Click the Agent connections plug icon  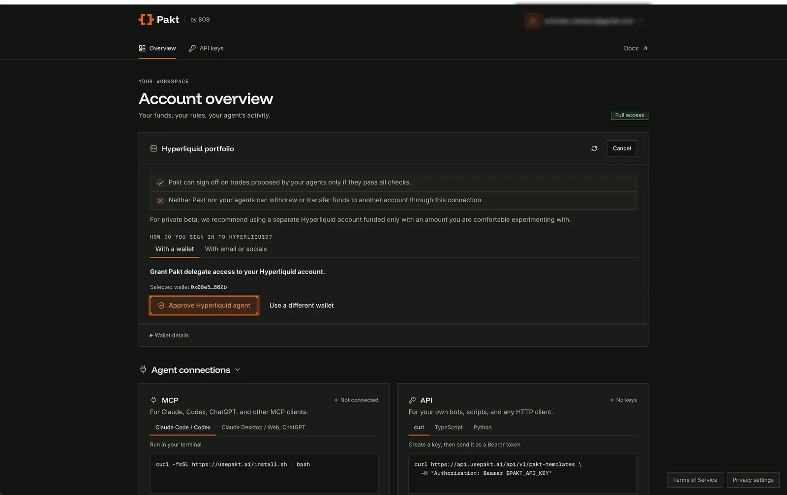143,370
